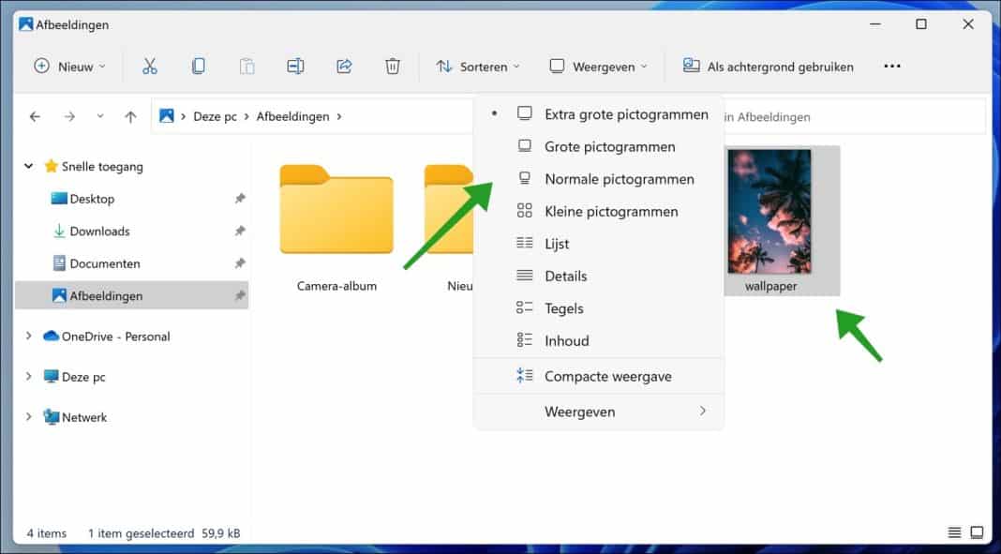Click the Delete icon in the toolbar
This screenshot has width=1001, height=554.
coord(393,66)
